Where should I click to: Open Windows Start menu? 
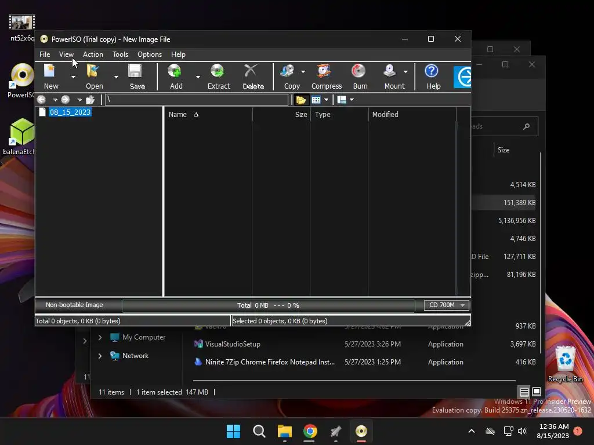[x=233, y=431]
